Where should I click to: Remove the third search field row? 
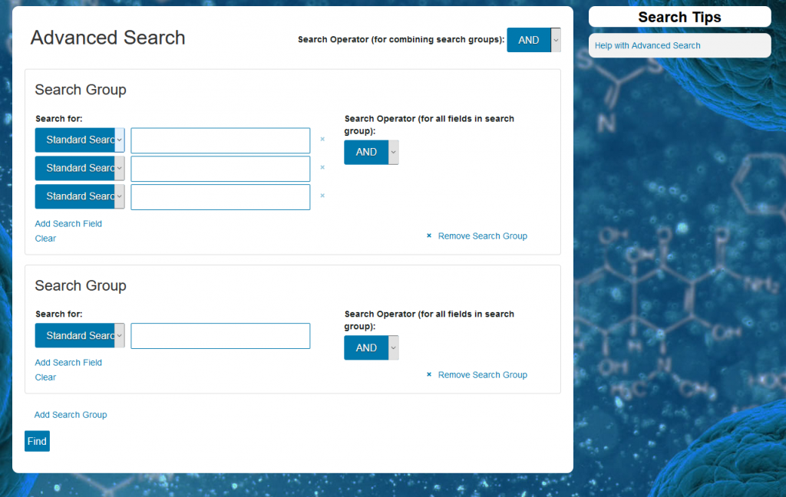322,196
